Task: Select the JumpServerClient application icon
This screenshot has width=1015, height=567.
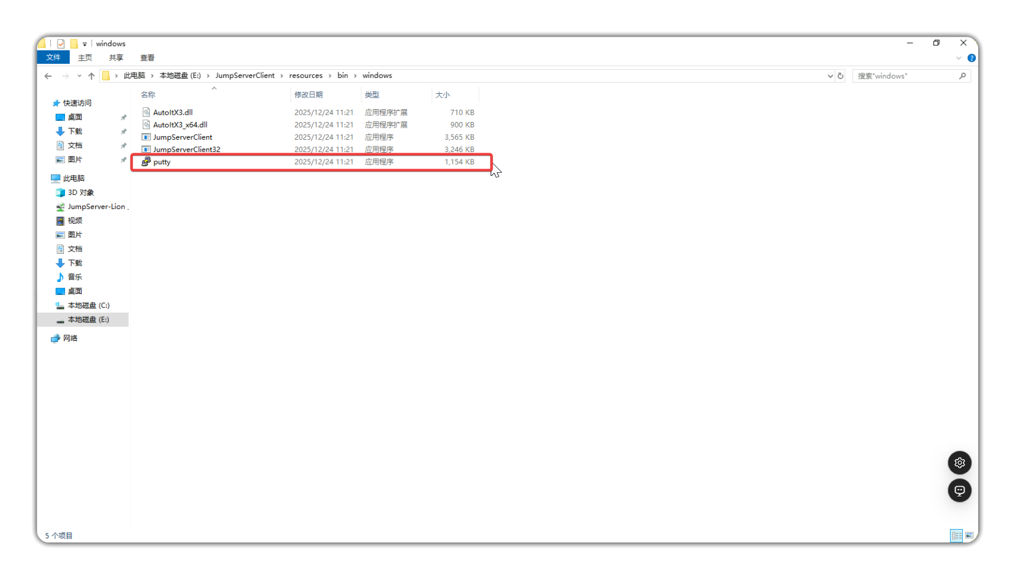Action: (x=146, y=137)
